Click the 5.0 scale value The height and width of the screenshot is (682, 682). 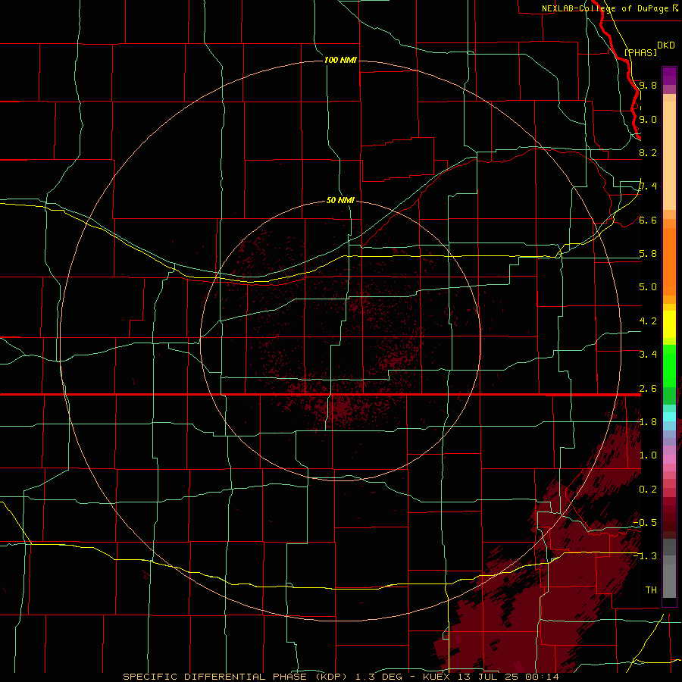coord(648,287)
